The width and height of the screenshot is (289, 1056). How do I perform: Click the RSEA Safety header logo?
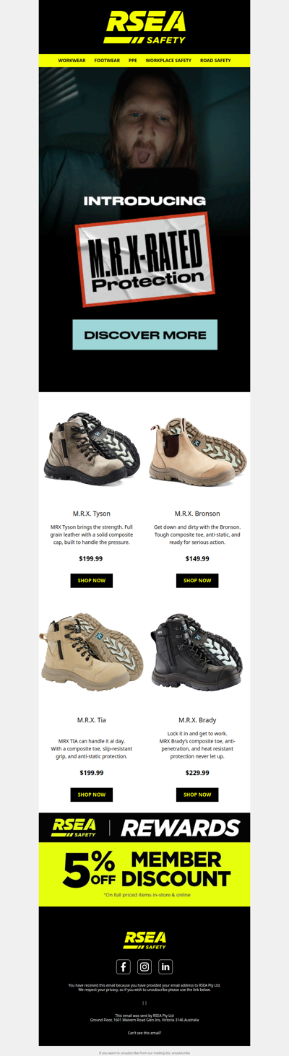[x=144, y=27]
